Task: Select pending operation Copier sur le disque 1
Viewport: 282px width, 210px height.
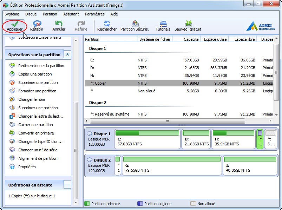Action: click(32, 196)
